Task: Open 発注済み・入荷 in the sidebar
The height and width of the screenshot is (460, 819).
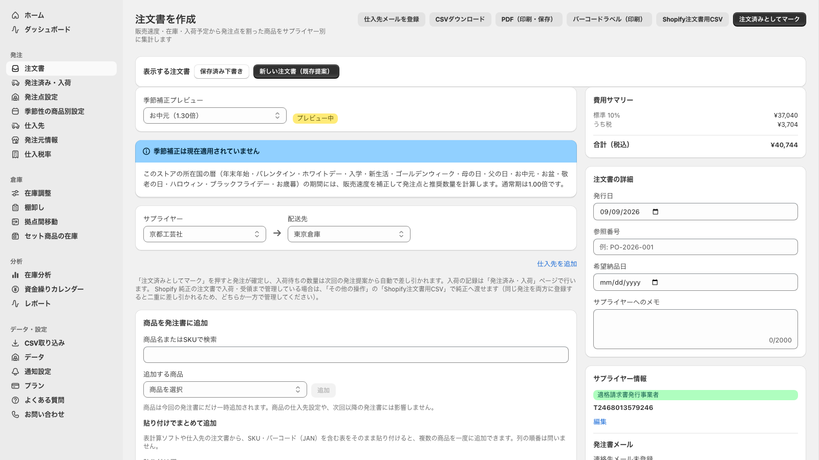Action: (x=61, y=83)
